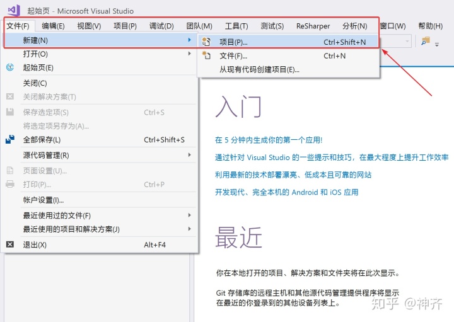
Task: Click the printer icon beside 打印(P)
Action: 10,184
